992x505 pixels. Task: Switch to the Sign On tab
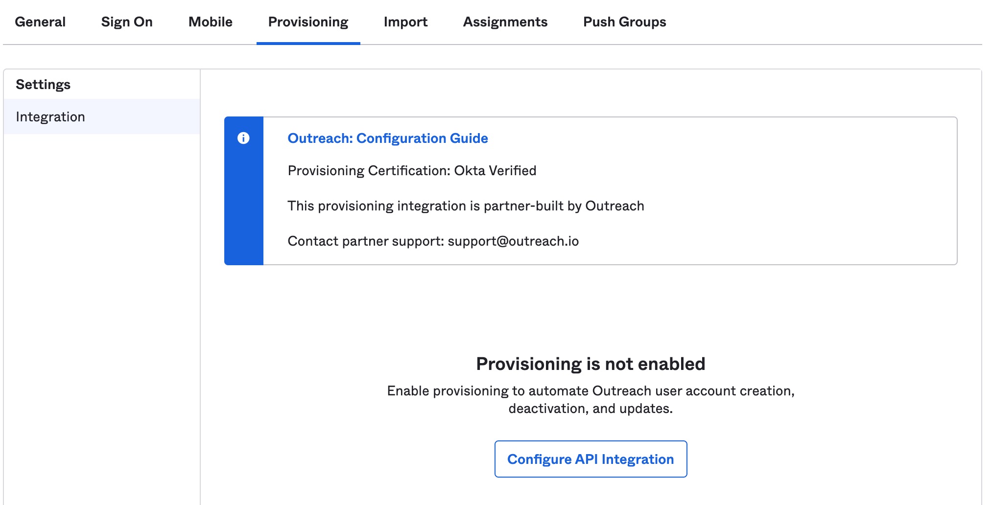127,22
